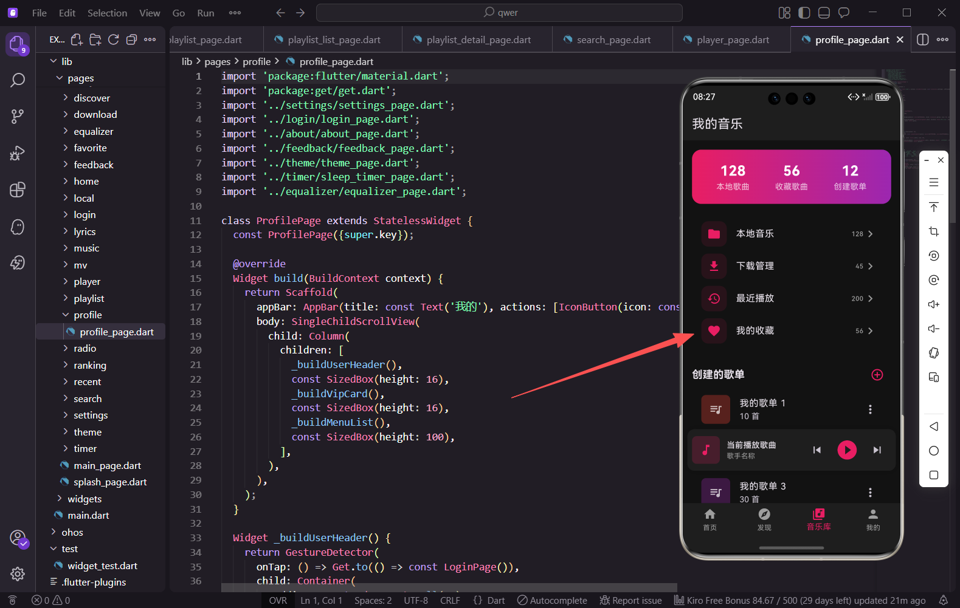Screen dimensions: 960x608
Task: Switch to player_page.dart tab
Action: [x=732, y=39]
